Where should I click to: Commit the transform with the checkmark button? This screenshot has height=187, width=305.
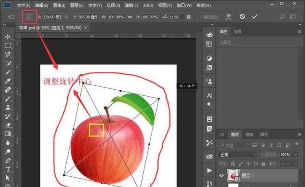[x=254, y=17]
